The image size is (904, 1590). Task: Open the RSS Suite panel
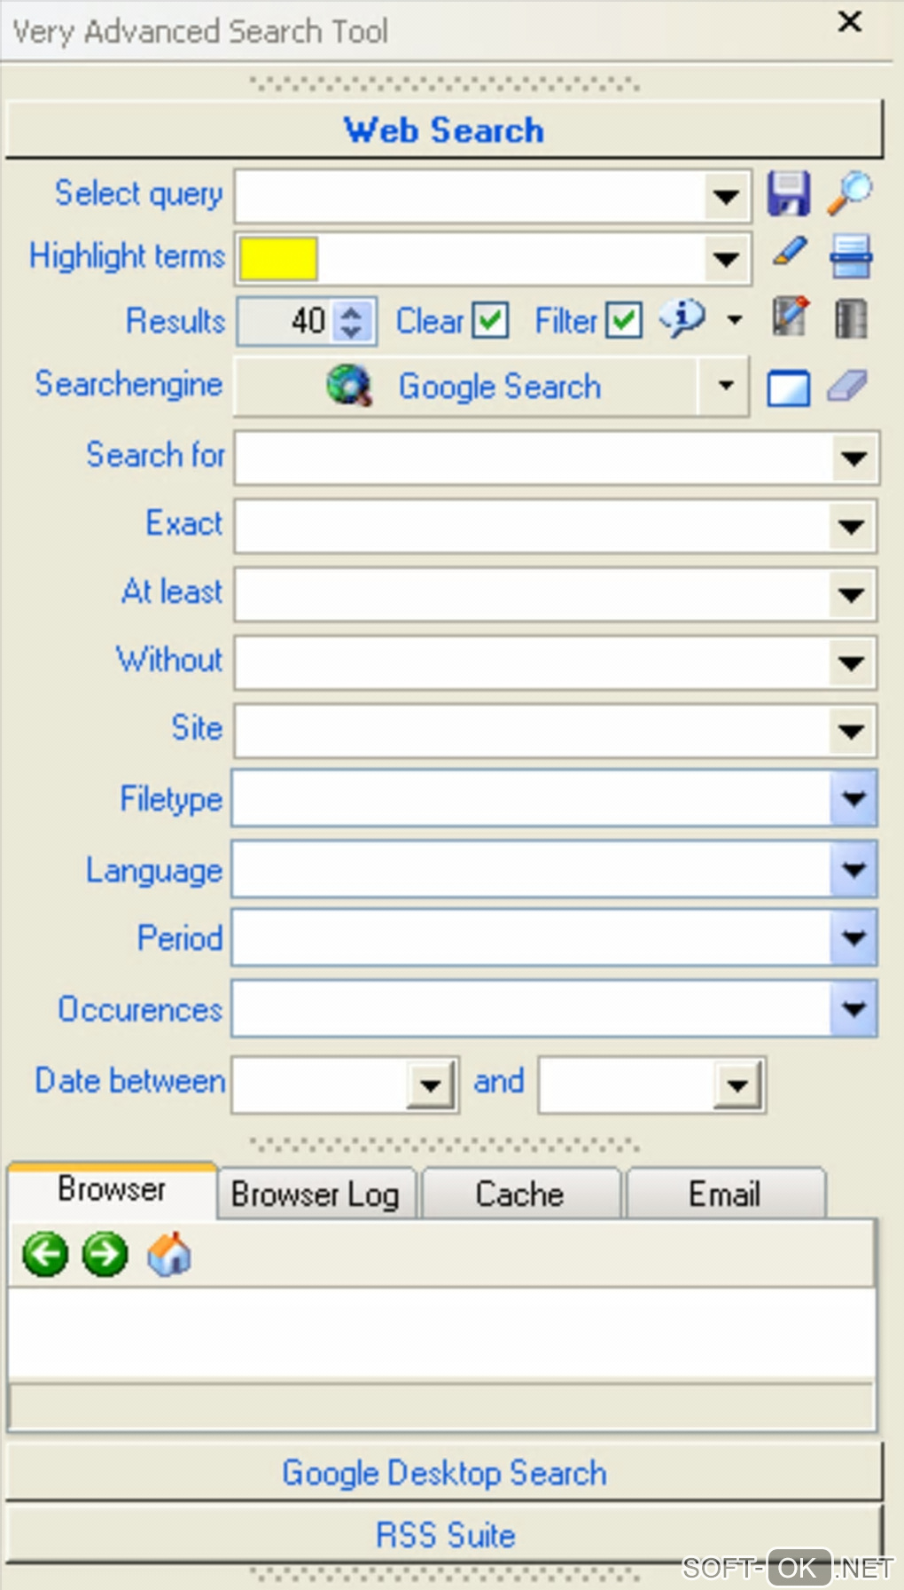click(x=444, y=1535)
